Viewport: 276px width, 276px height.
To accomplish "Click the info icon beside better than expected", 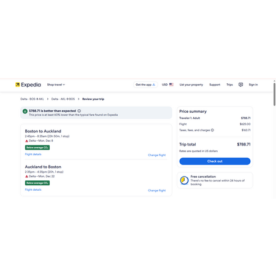I will point(79,111).
